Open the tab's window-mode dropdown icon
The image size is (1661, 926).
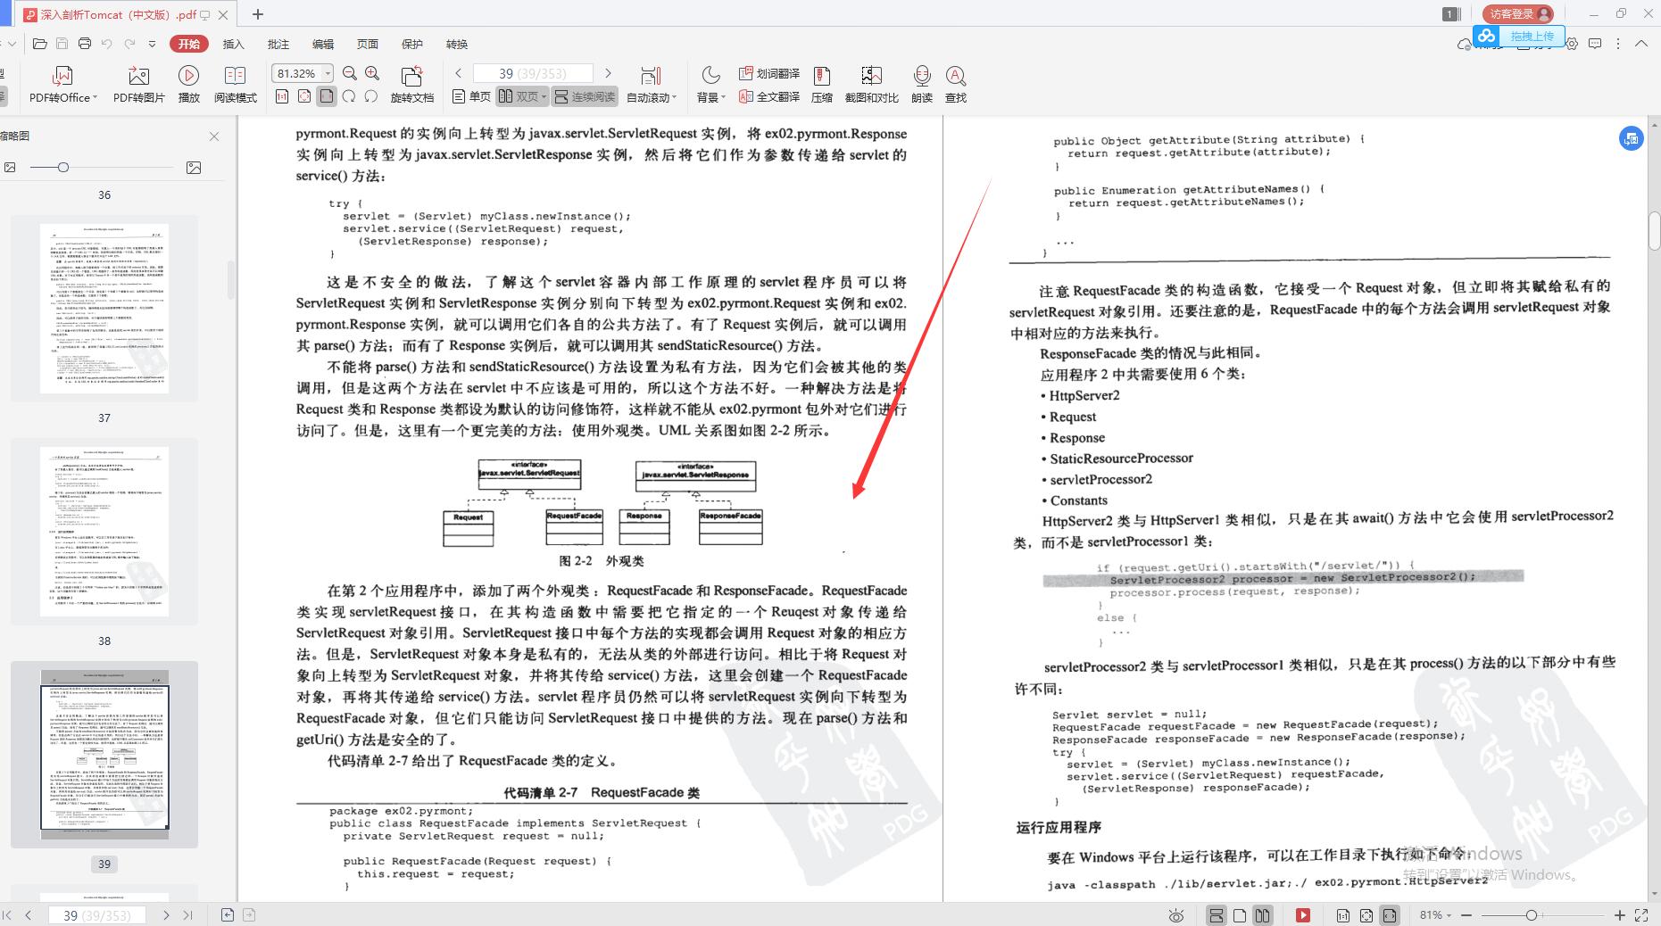click(204, 15)
